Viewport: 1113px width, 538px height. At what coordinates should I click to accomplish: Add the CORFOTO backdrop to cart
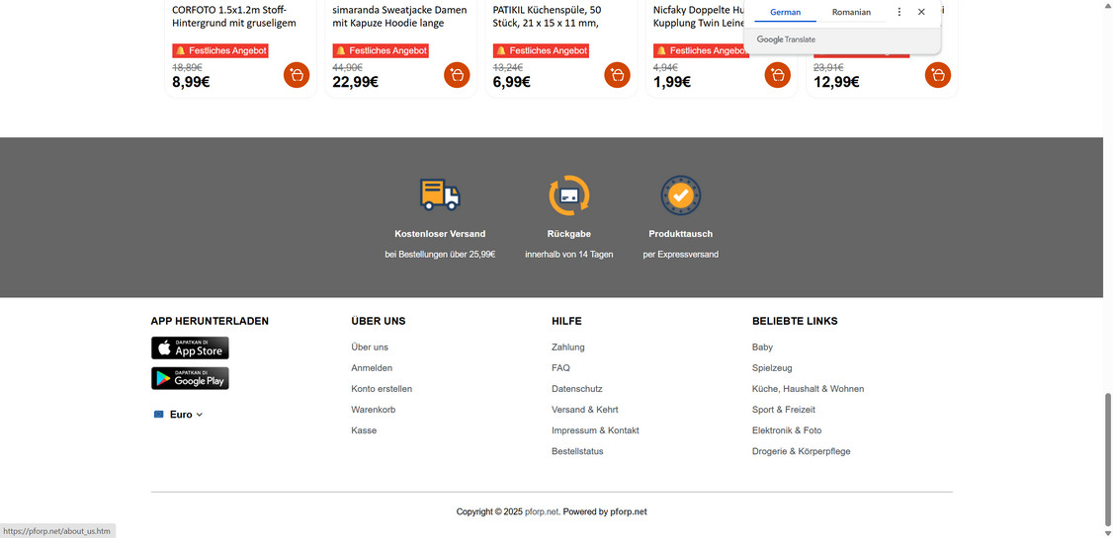(x=297, y=75)
